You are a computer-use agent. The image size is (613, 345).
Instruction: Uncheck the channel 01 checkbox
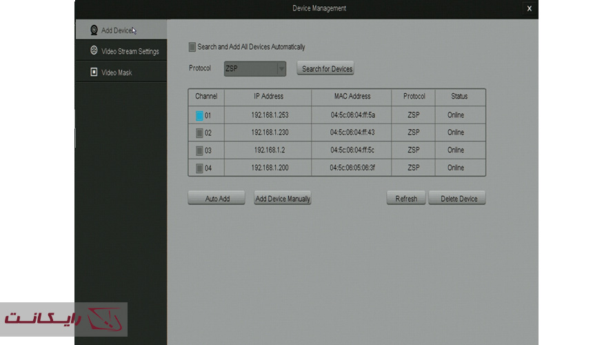pyautogui.click(x=199, y=115)
